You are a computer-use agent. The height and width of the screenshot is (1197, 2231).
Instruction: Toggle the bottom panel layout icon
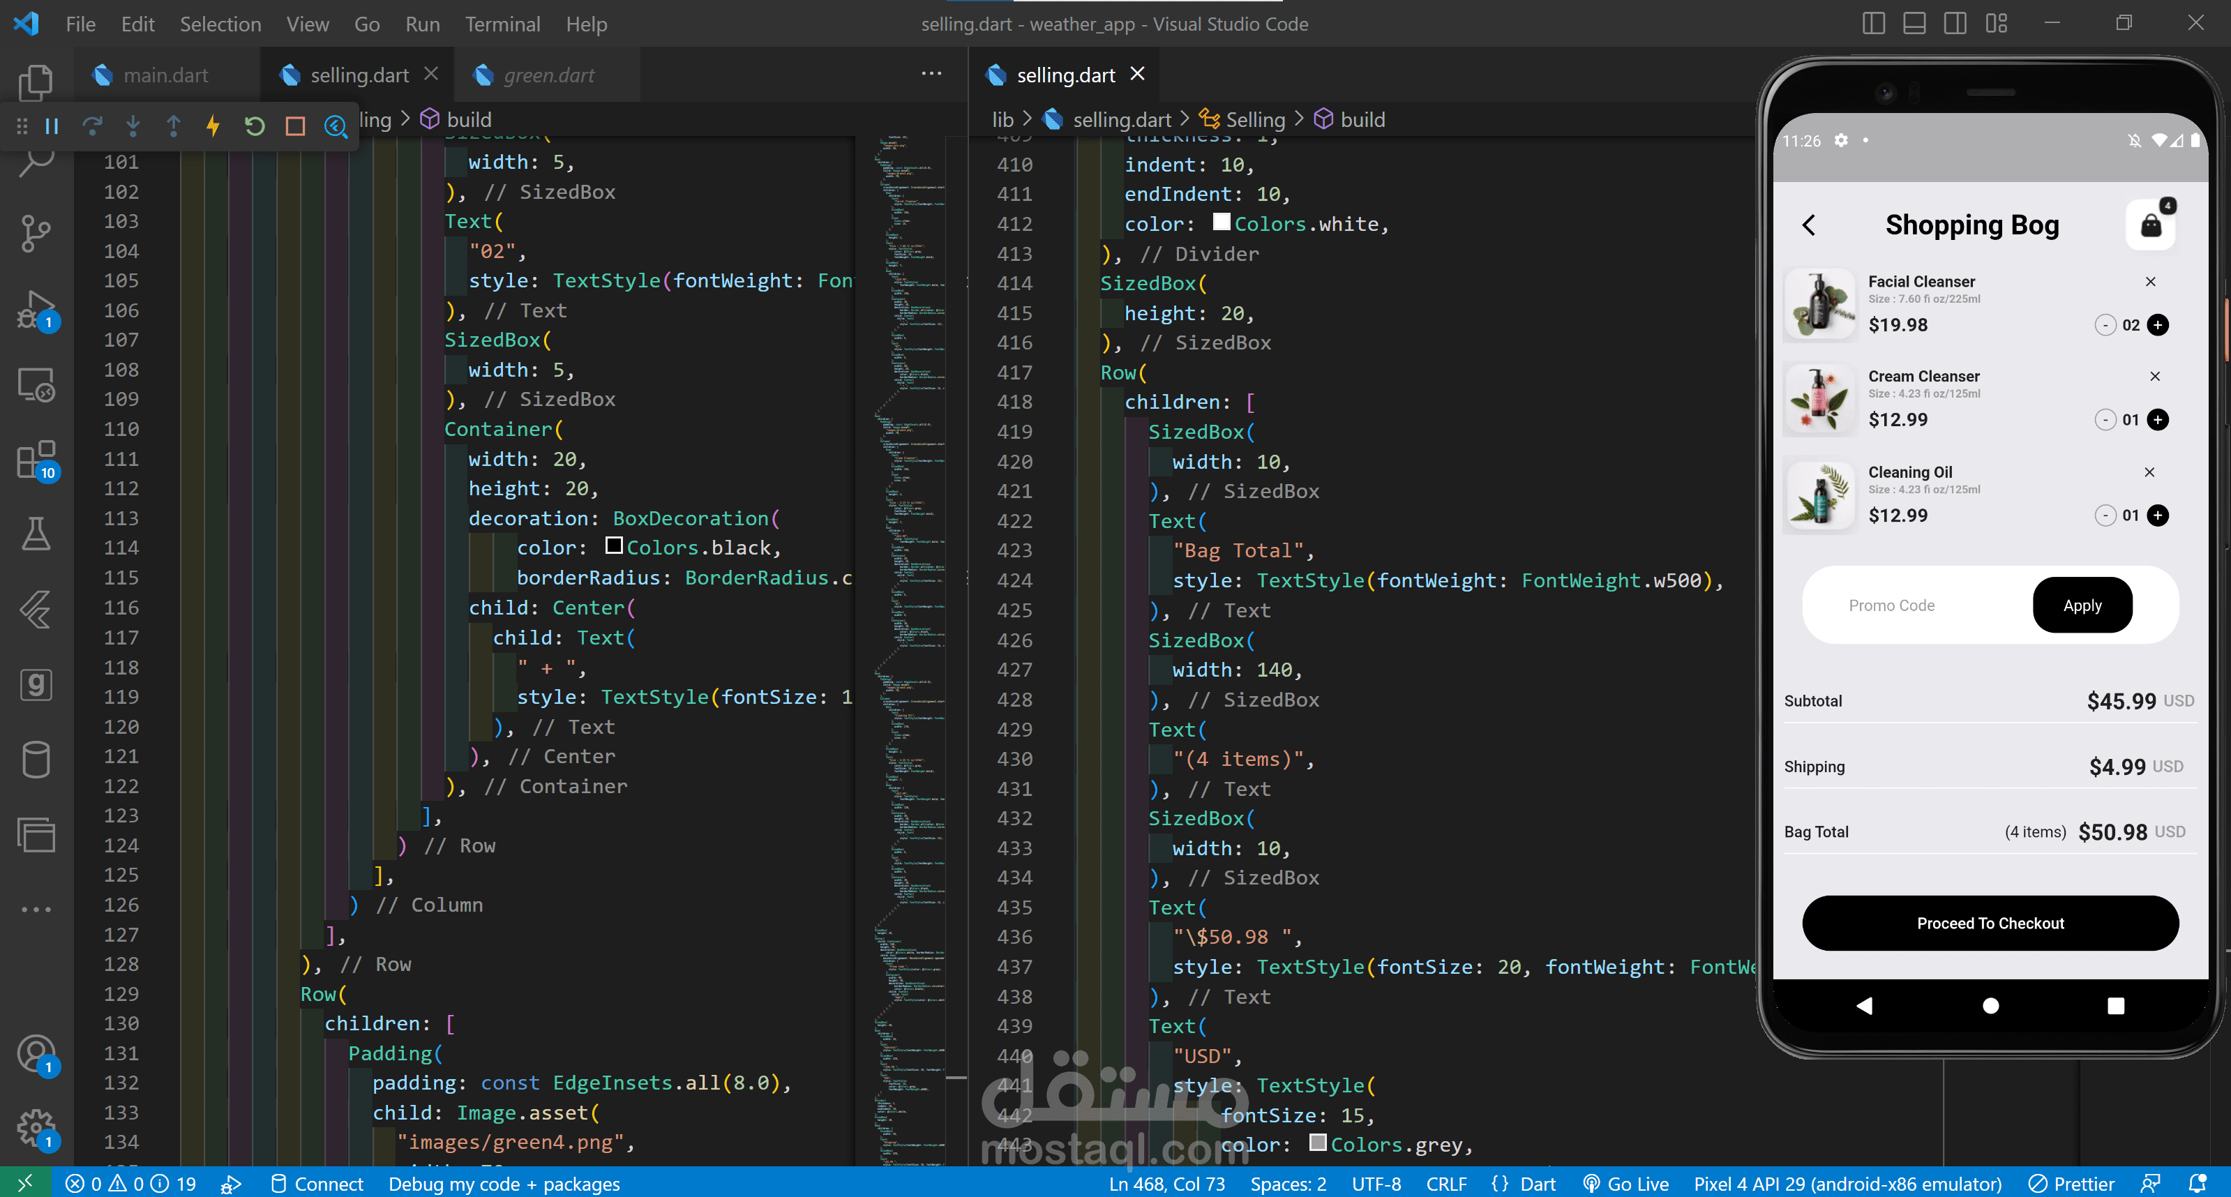coord(1914,24)
